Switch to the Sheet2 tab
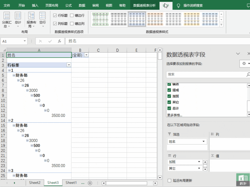This screenshot has width=250, height=187. (35, 183)
